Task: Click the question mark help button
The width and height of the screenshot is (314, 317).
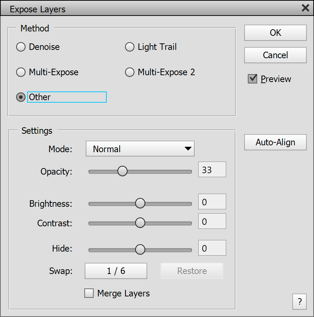Action: [300, 302]
